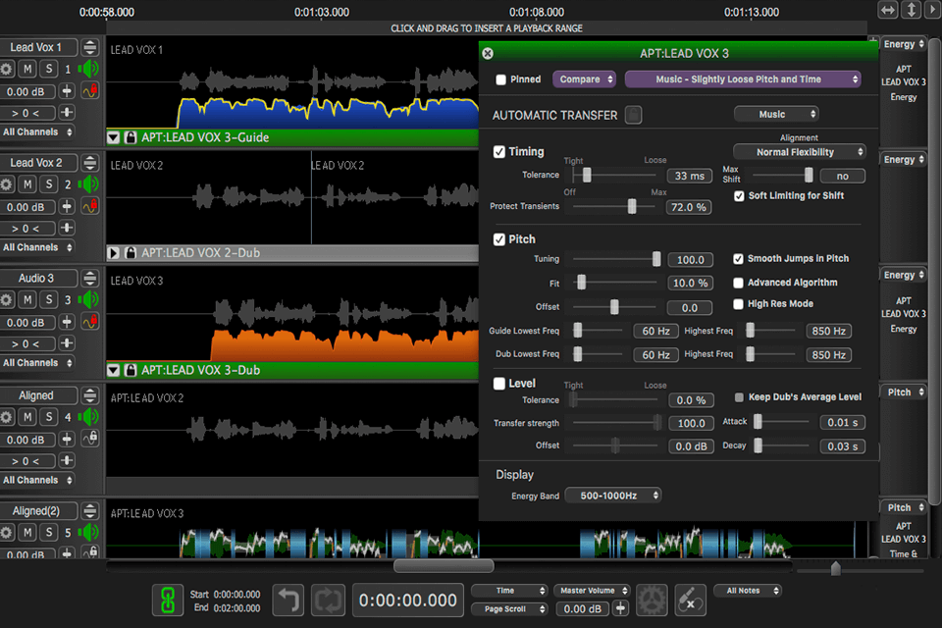Click the undo arrow in the bottom toolbar
The image size is (942, 628).
(x=288, y=600)
